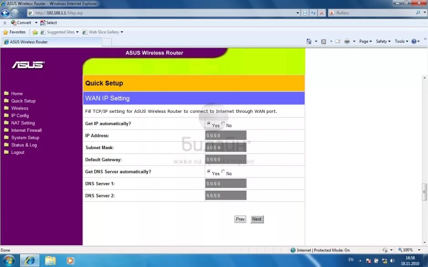Select Yes for Get IP automatically
Viewport: 428px width, 267px height.
(x=209, y=124)
